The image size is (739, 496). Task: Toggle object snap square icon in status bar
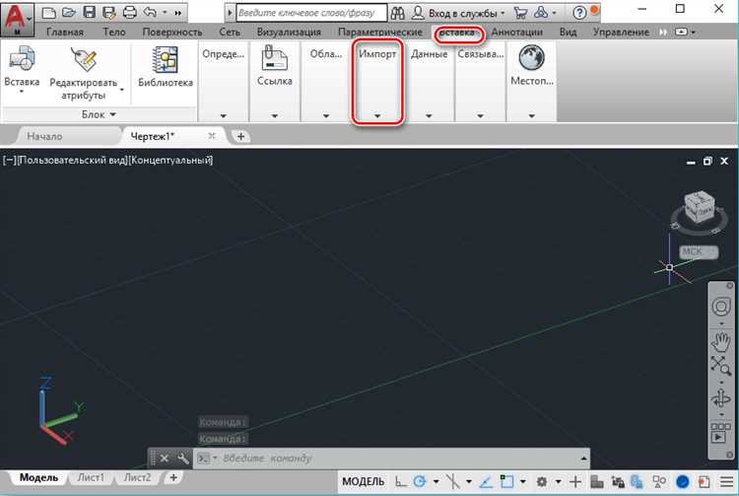tap(507, 481)
